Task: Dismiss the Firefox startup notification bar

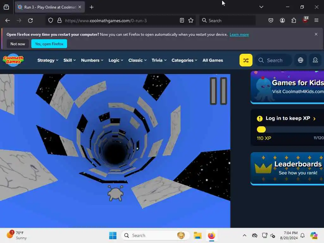Action: pyautogui.click(x=316, y=34)
